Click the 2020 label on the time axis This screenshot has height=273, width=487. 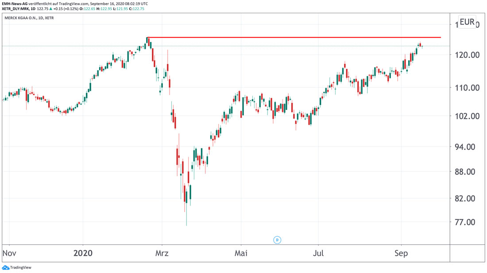pyautogui.click(x=83, y=254)
